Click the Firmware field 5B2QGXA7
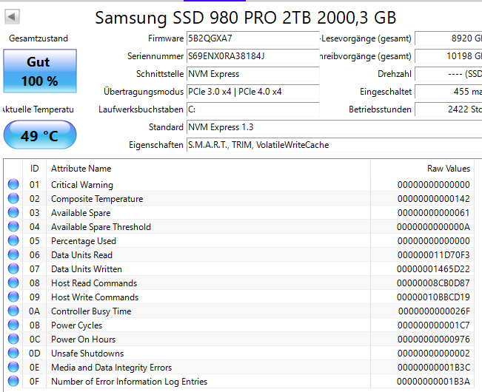482x392 pixels. (x=252, y=38)
